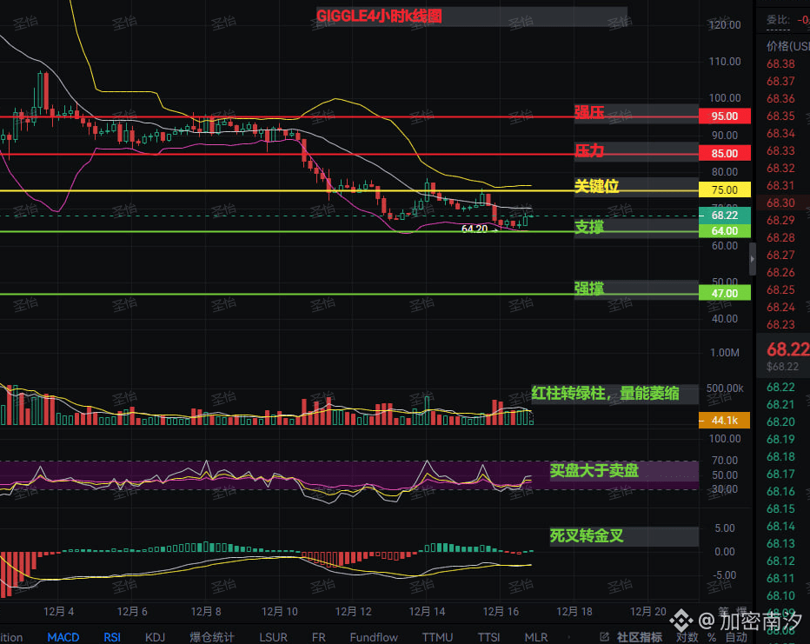This screenshot has width=810, height=644.
Task: Select the RSI indicator tab
Action: tap(112, 637)
